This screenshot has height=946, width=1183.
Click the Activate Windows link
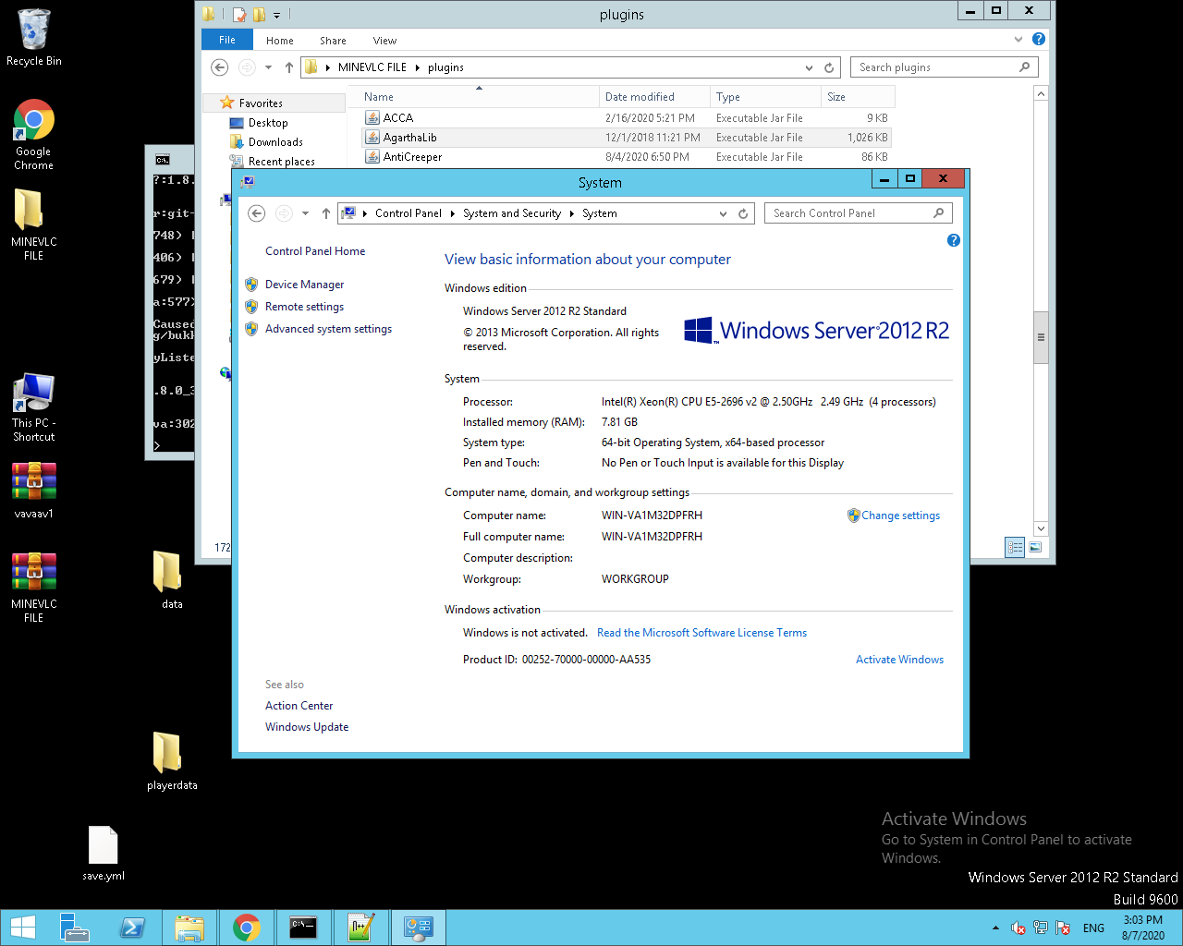899,660
